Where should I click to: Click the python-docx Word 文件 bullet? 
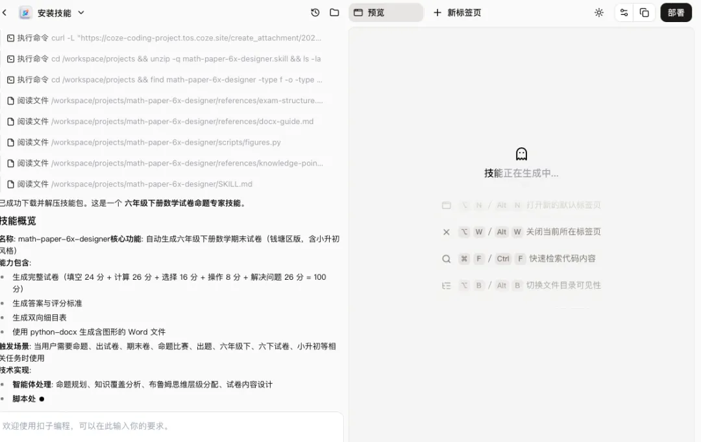(89, 332)
